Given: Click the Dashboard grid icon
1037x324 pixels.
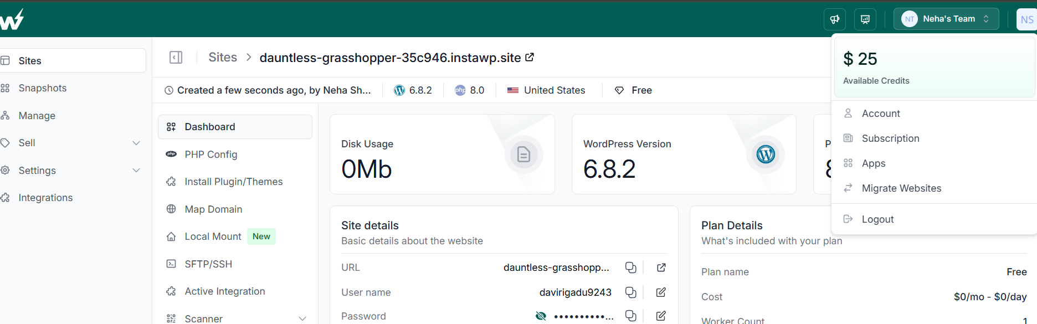Looking at the screenshot, I should point(171,127).
